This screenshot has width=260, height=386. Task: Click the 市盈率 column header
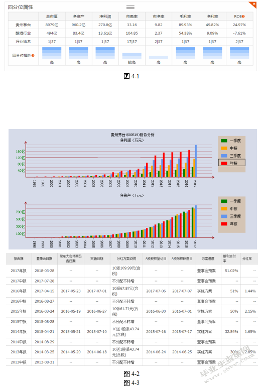132,17
